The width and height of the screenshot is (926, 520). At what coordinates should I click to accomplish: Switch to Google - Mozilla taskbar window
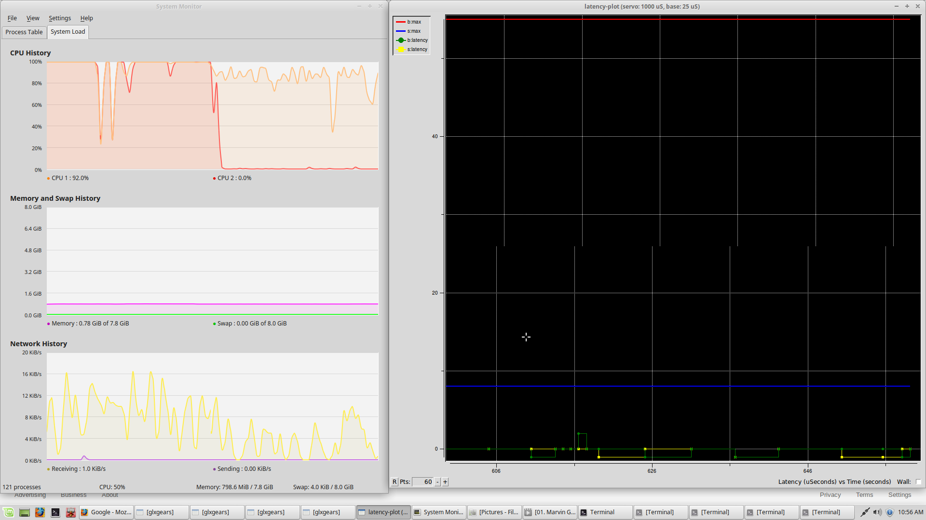(x=106, y=512)
